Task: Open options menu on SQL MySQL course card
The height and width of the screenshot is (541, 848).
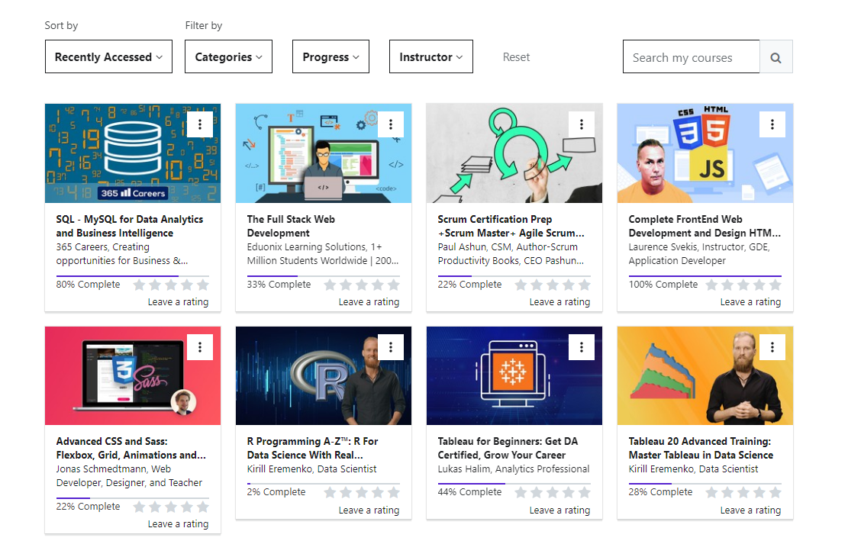Action: click(199, 124)
